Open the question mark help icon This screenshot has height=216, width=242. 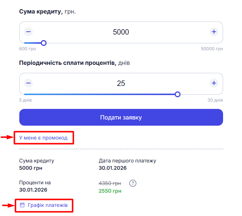coord(133,183)
